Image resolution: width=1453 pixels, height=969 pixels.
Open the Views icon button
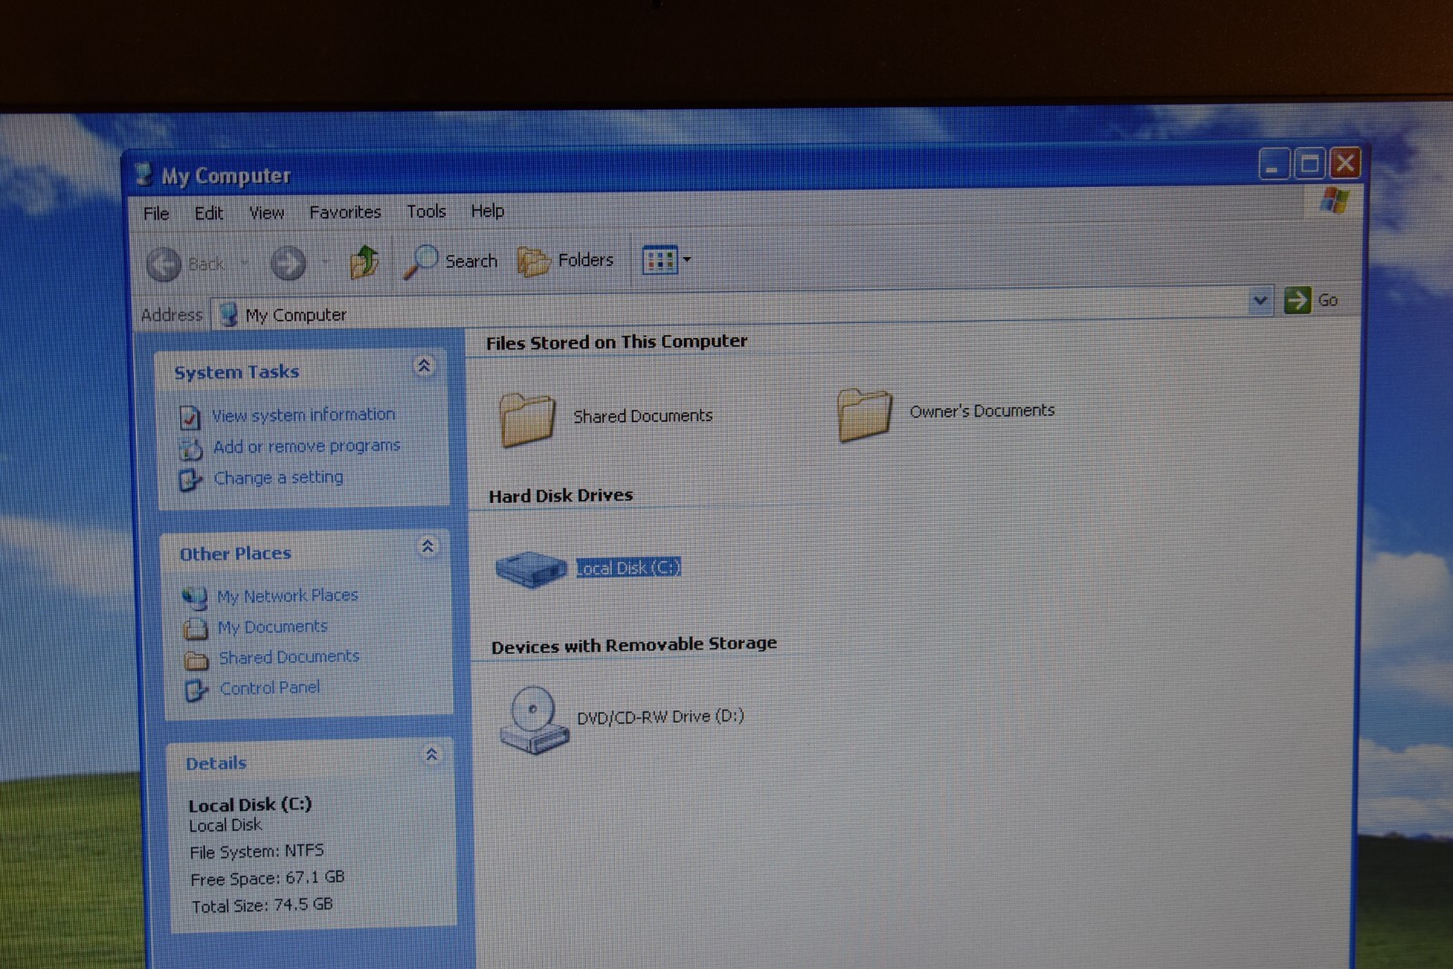coord(659,261)
